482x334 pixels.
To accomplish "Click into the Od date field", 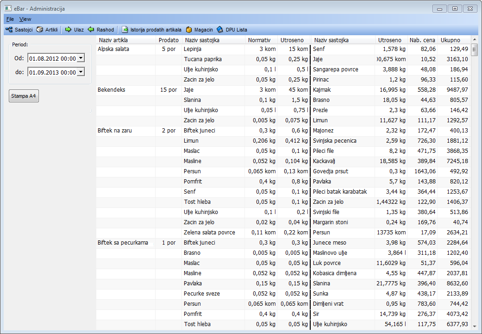I will [52, 58].
